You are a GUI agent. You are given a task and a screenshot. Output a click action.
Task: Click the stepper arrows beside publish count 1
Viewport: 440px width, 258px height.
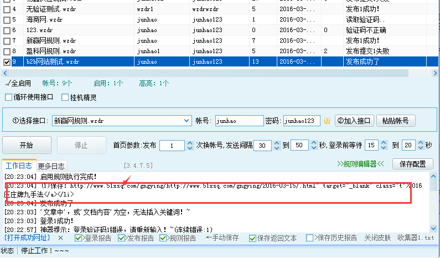tap(190, 146)
